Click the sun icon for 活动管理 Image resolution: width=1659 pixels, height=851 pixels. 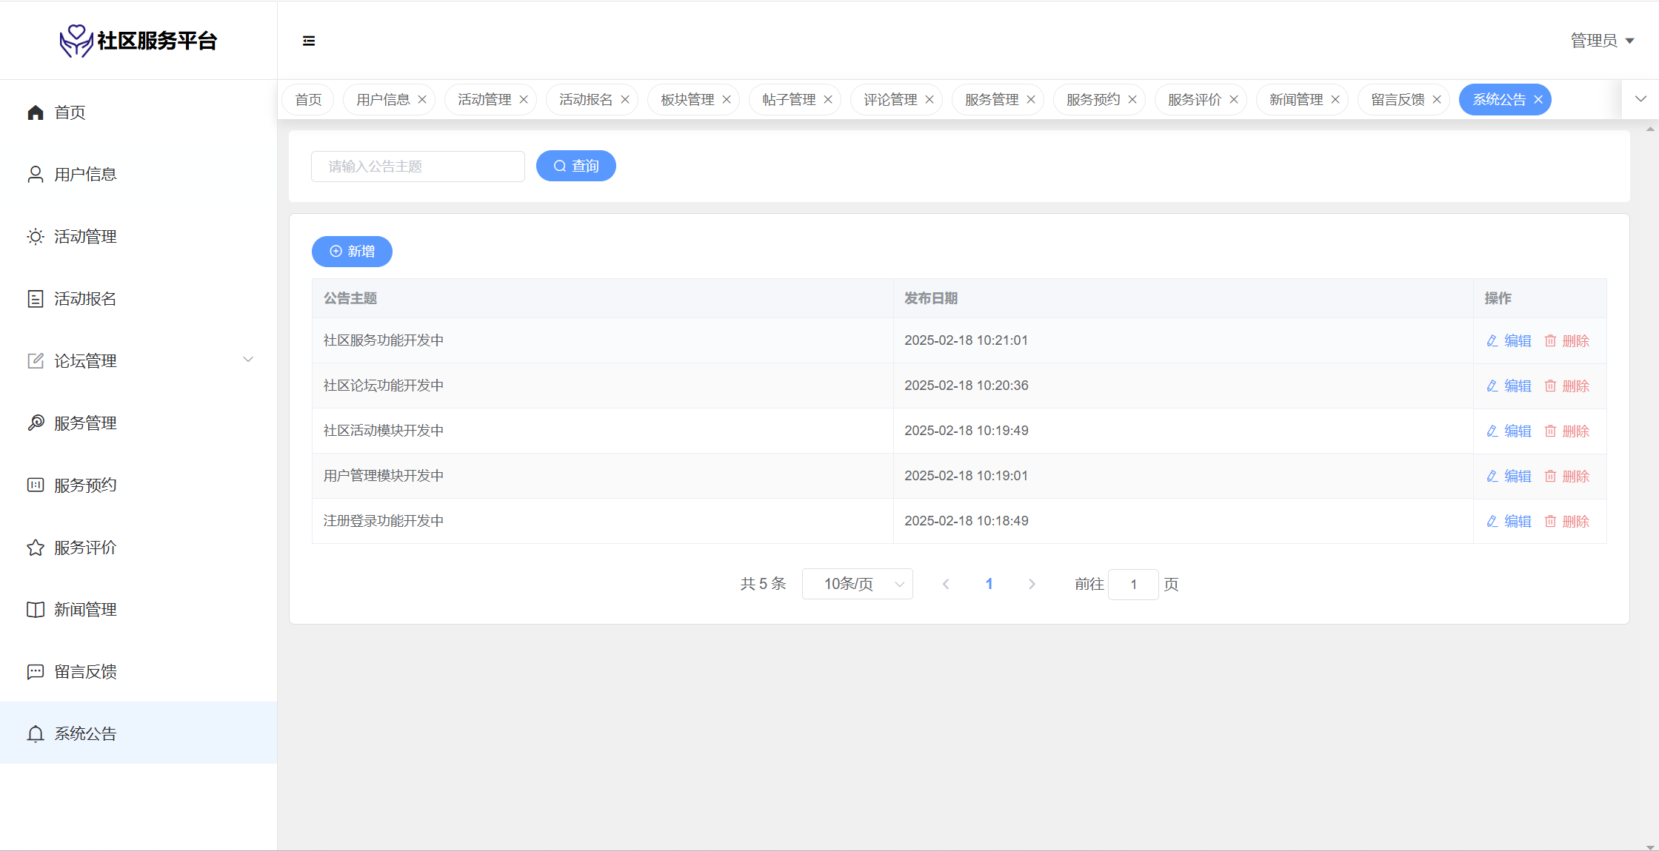[36, 237]
